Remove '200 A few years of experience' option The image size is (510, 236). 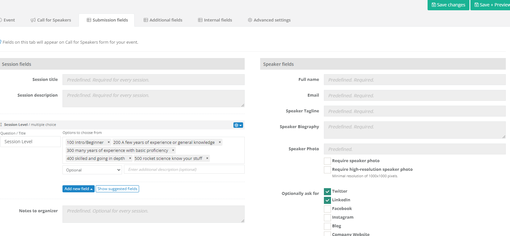point(220,142)
